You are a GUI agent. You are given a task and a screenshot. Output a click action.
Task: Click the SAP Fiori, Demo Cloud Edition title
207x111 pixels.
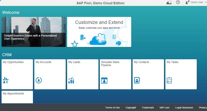pyautogui.click(x=100, y=3)
